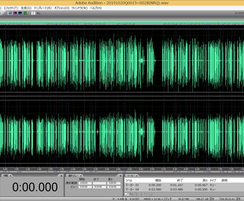Click start time 0:02.980 of マーカー 04
Viewport: 244px width, 201px height.
tap(155, 189)
